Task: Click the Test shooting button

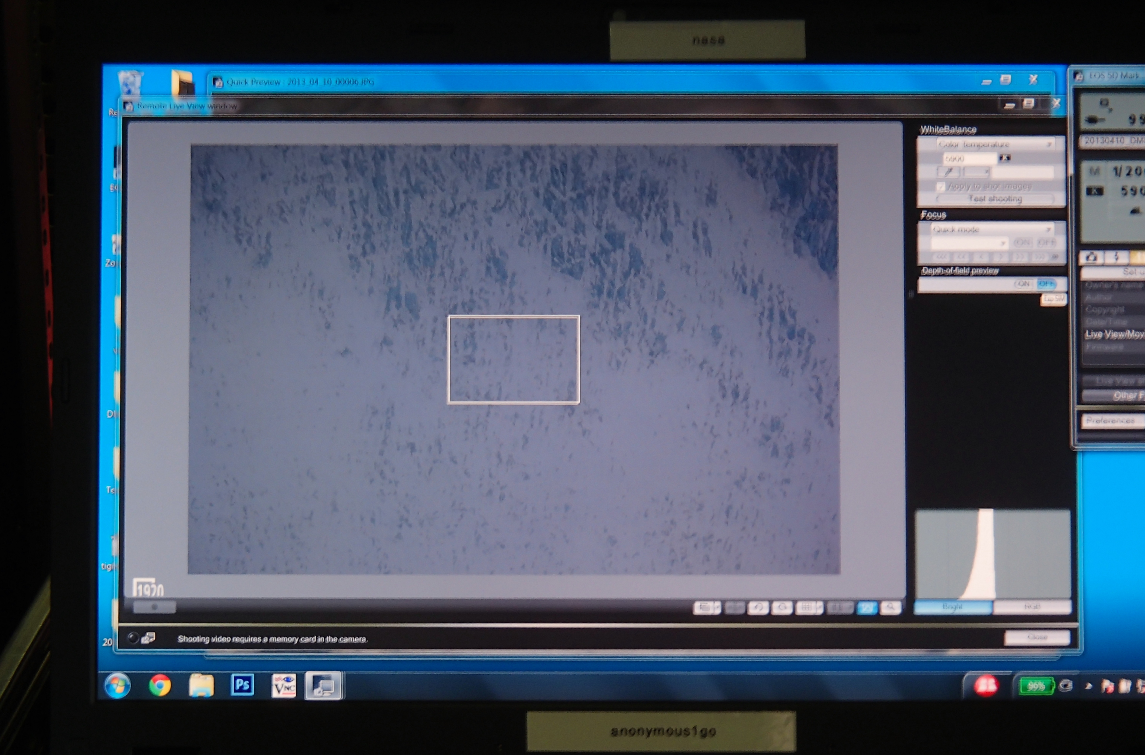Action: click(x=995, y=199)
